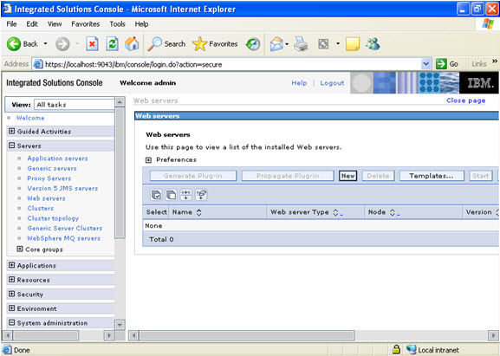Sort by Web server Type arrows

click(335, 212)
